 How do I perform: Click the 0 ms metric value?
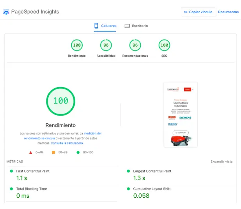pyautogui.click(x=23, y=196)
